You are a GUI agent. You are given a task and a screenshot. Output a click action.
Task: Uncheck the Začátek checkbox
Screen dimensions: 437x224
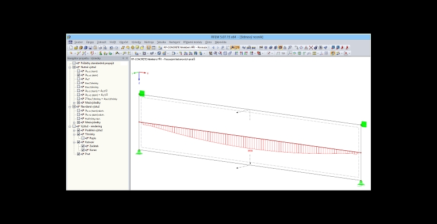pos(83,146)
